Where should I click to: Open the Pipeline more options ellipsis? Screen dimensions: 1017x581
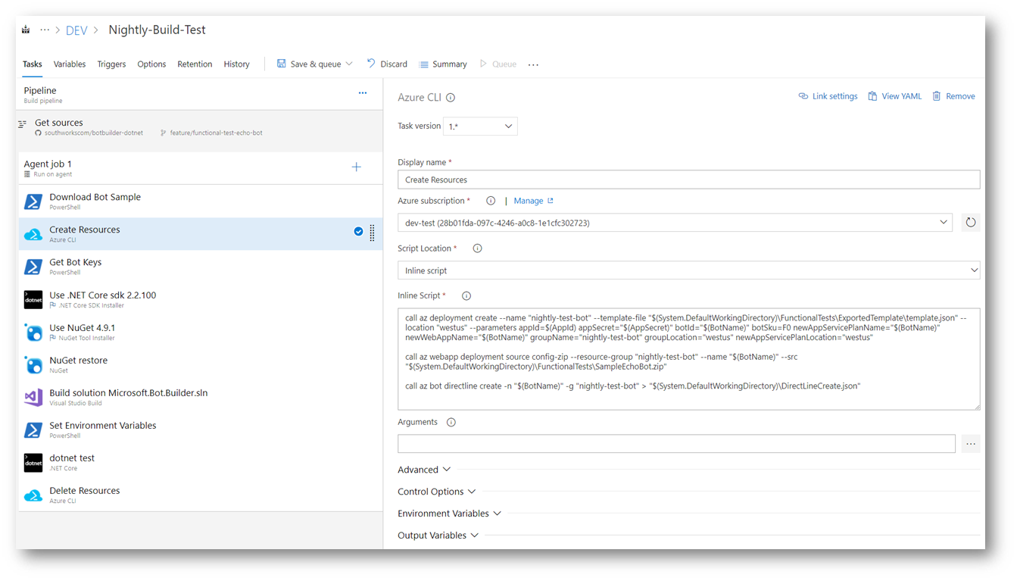(x=363, y=93)
